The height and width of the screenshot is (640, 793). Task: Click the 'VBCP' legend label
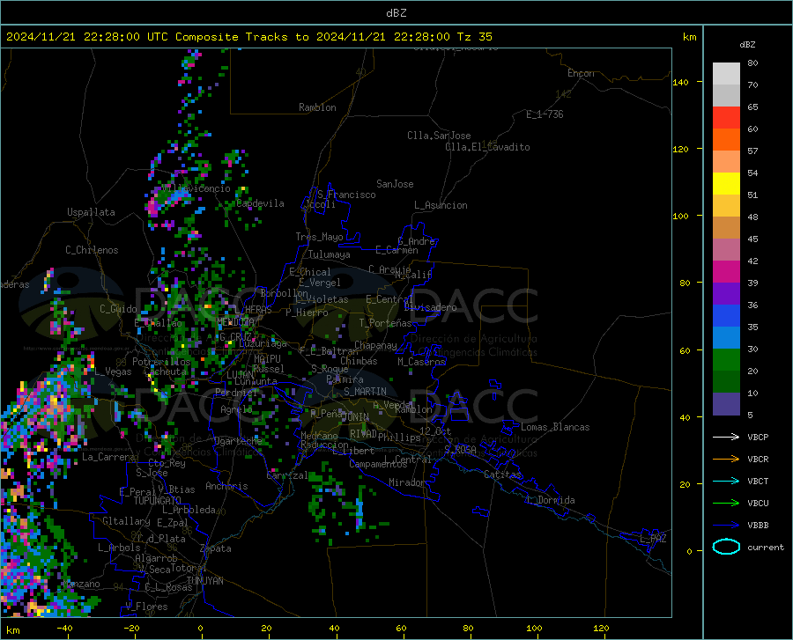tap(758, 437)
